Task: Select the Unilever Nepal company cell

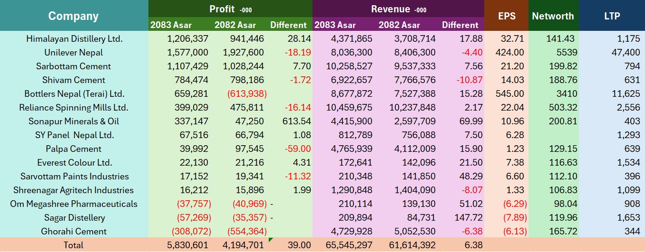Action: pyautogui.click(x=74, y=52)
